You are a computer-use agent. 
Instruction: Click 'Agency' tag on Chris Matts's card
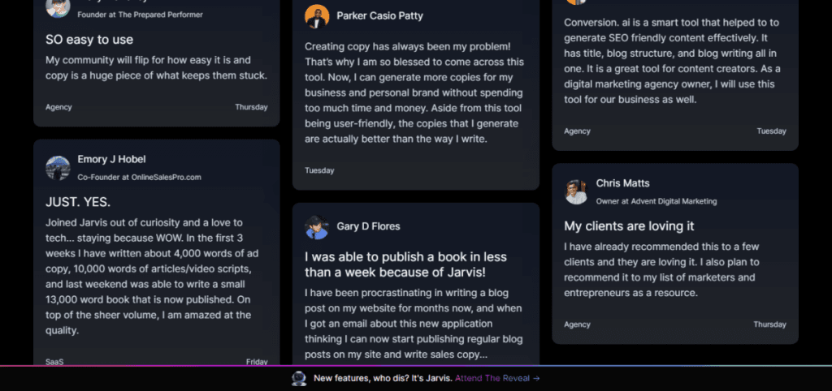pos(578,324)
